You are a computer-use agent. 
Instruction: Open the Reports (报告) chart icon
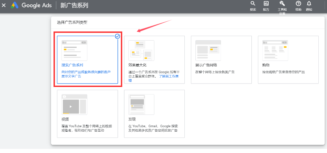(x=266, y=4)
